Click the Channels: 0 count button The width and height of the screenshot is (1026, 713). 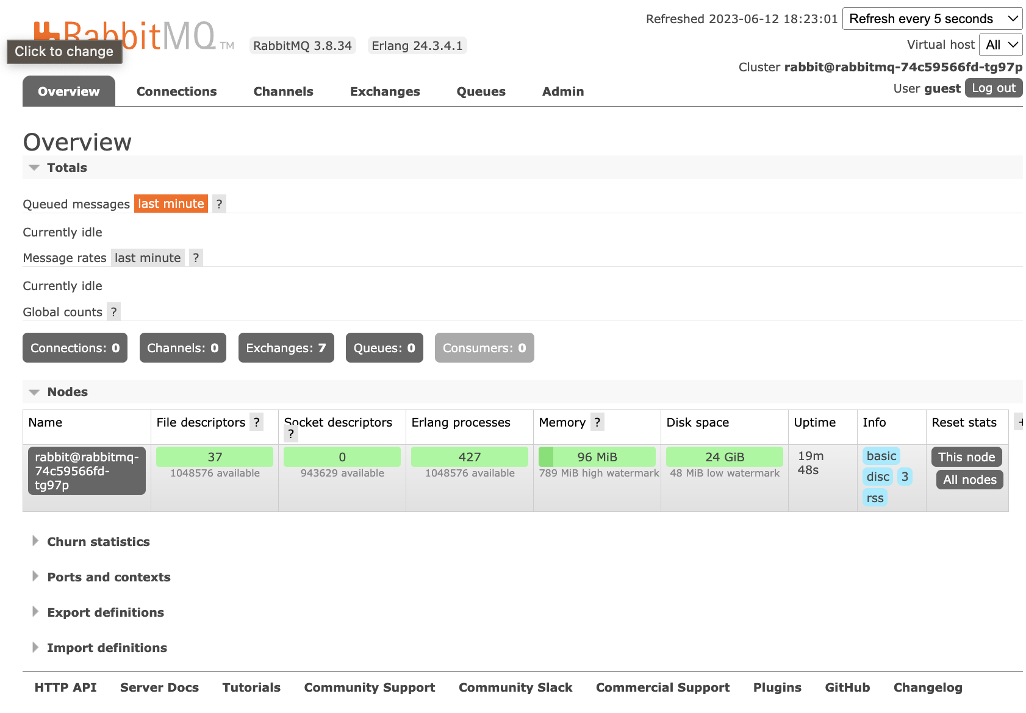coord(183,348)
